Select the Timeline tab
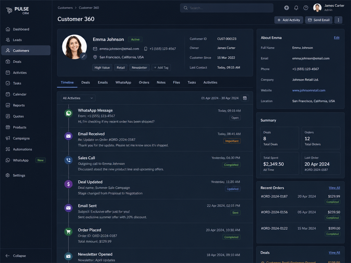351x263 pixels. coord(67,82)
